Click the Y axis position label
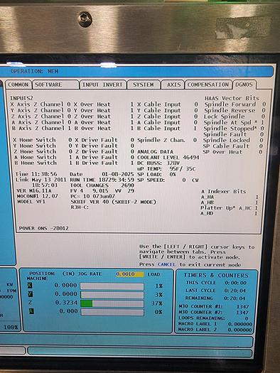Viewport: 280px width, 373px height. tap(31, 294)
